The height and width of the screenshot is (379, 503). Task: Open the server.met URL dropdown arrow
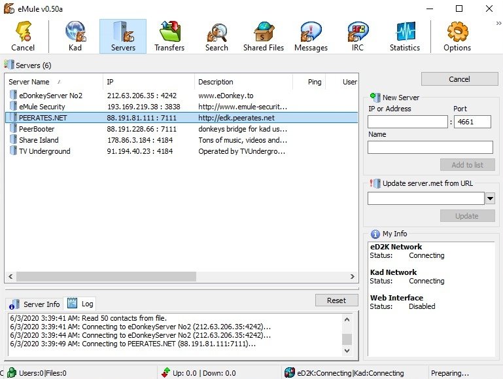490,198
